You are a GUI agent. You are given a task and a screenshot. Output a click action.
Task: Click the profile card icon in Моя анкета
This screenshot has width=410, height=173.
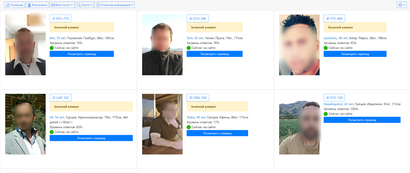29,5
